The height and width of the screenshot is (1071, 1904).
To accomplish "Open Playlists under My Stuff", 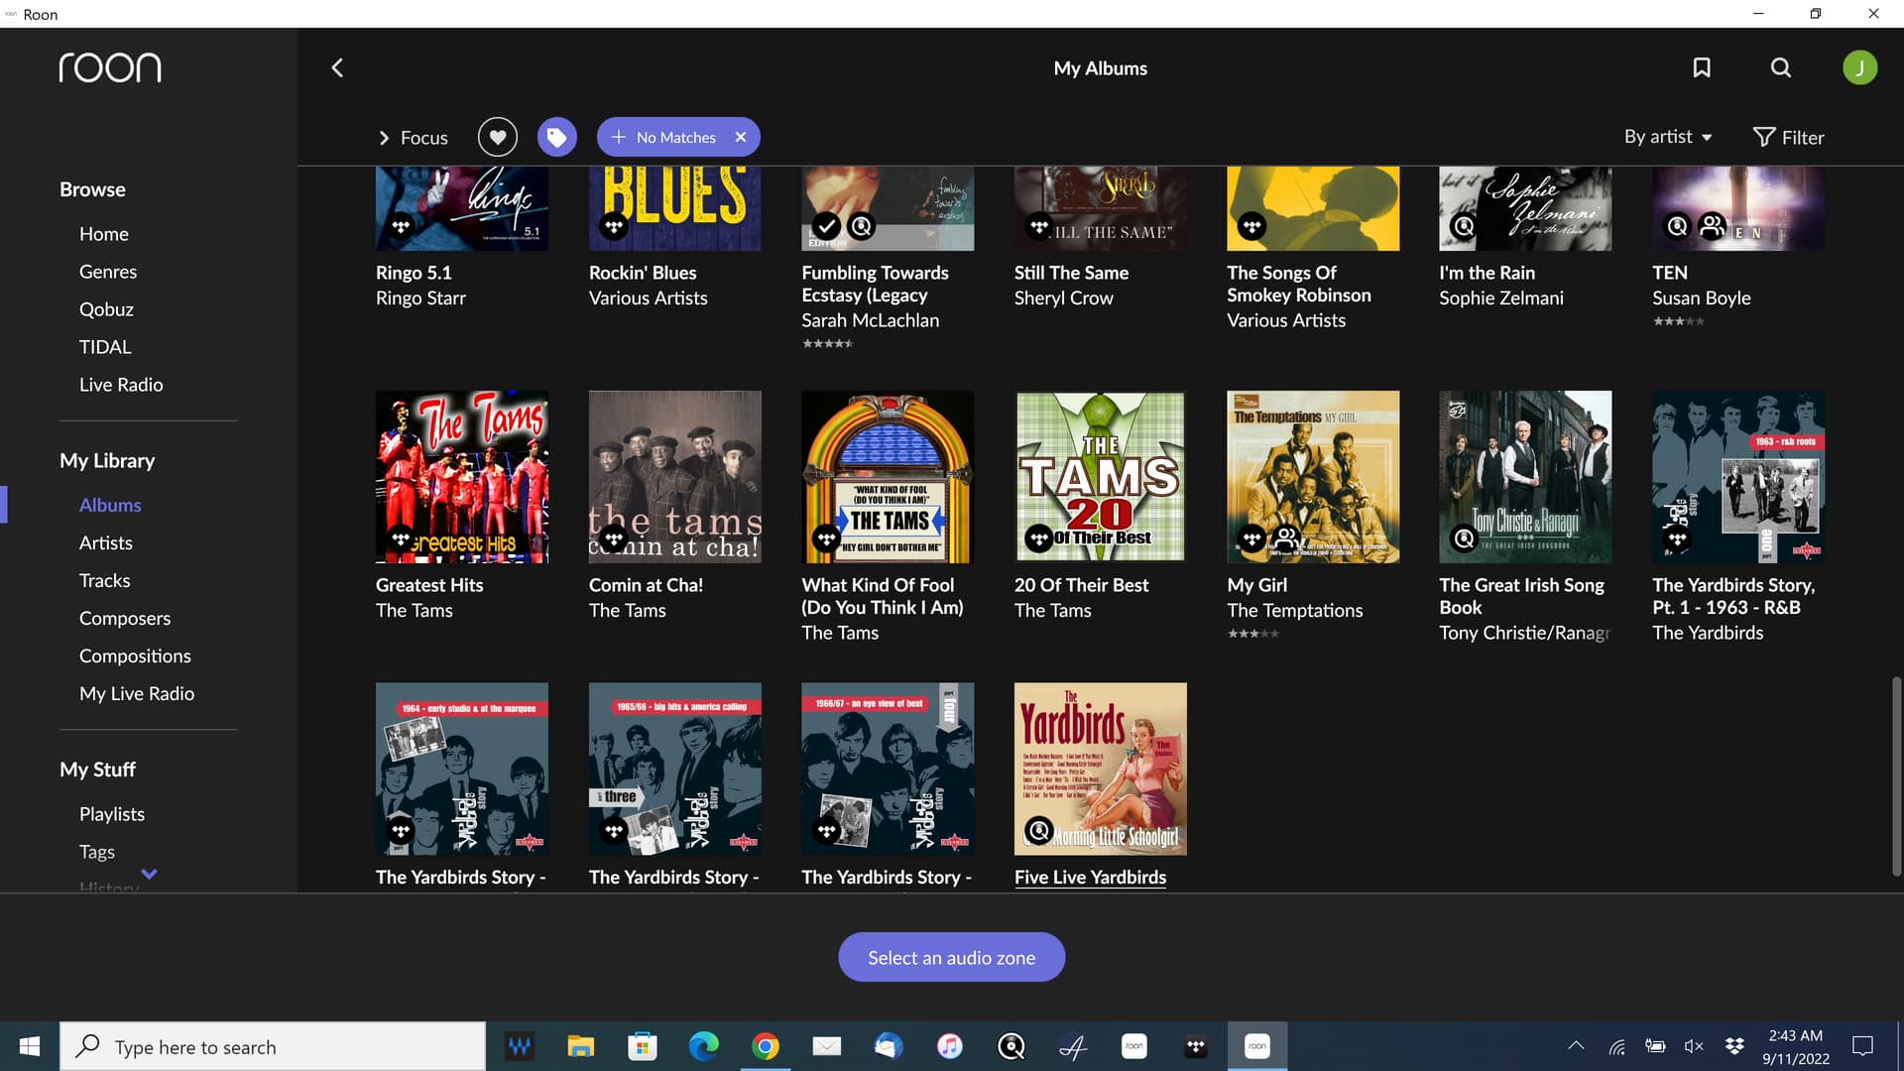I will (112, 813).
